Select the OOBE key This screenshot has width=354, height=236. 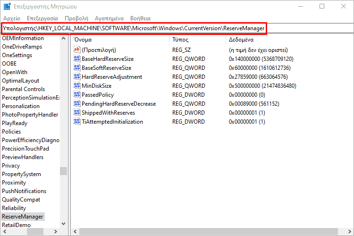pos(9,64)
